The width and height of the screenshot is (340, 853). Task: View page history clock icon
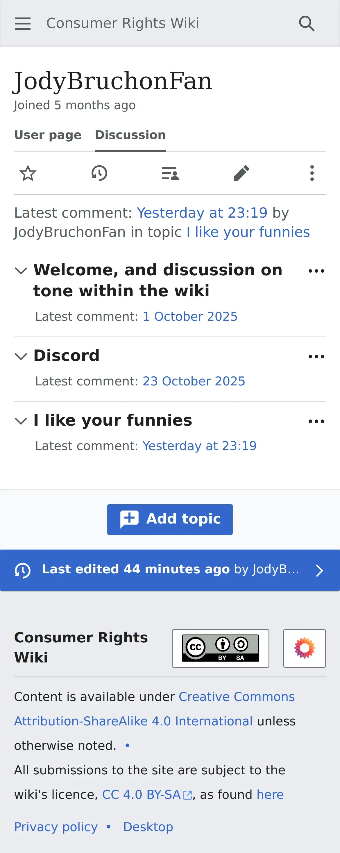click(99, 173)
